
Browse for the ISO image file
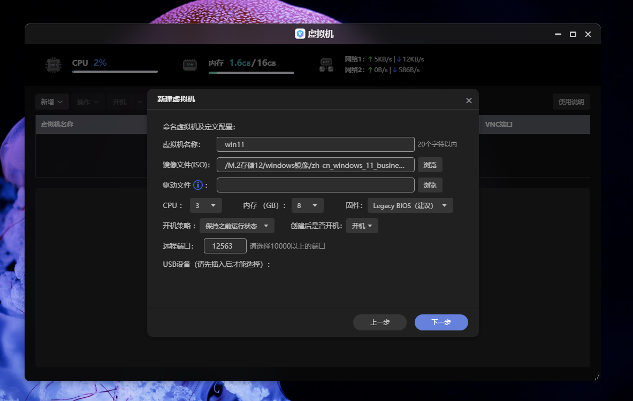[x=430, y=164]
